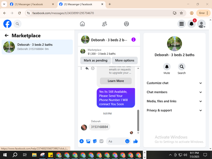212x159 pixels.
Task: Open the Facebook search magnifier
Action: (17, 24)
